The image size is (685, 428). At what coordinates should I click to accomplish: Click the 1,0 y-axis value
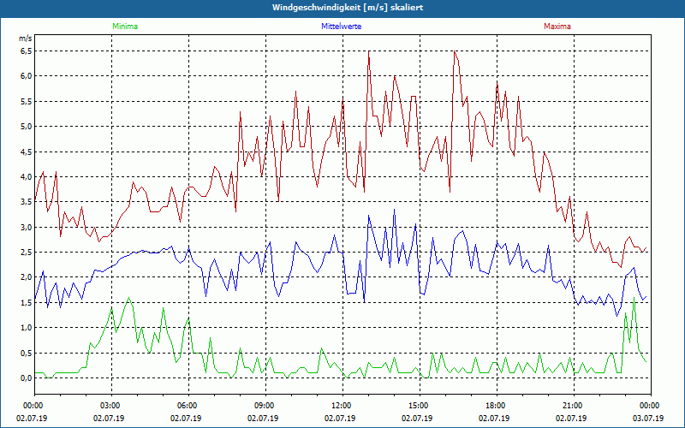click(x=27, y=328)
